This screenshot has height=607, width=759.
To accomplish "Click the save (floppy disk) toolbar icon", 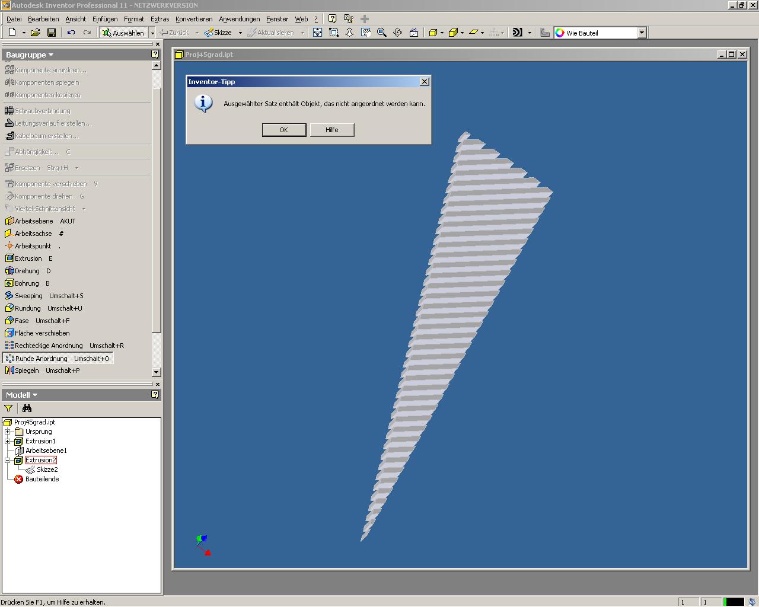I will 52,33.
